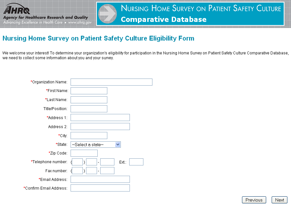Click the fax number area code box
The width and height of the screenshot is (291, 206).
point(77,171)
